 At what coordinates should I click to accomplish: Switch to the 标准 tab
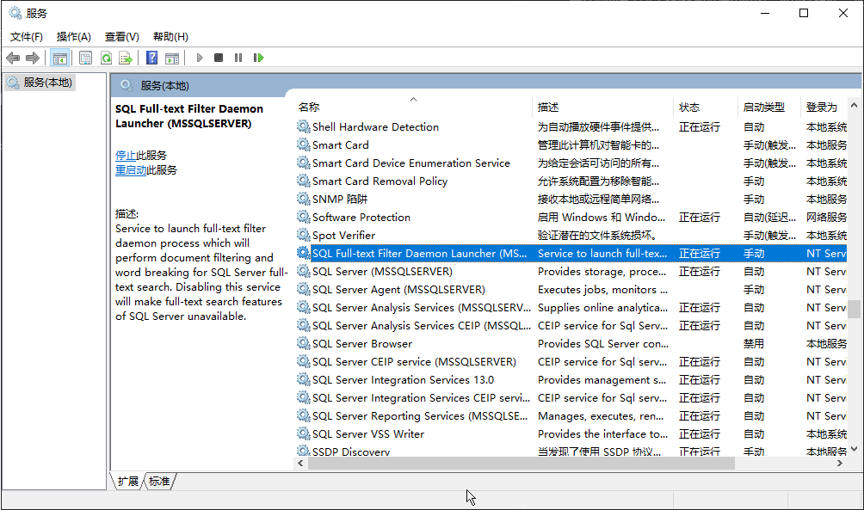(159, 482)
